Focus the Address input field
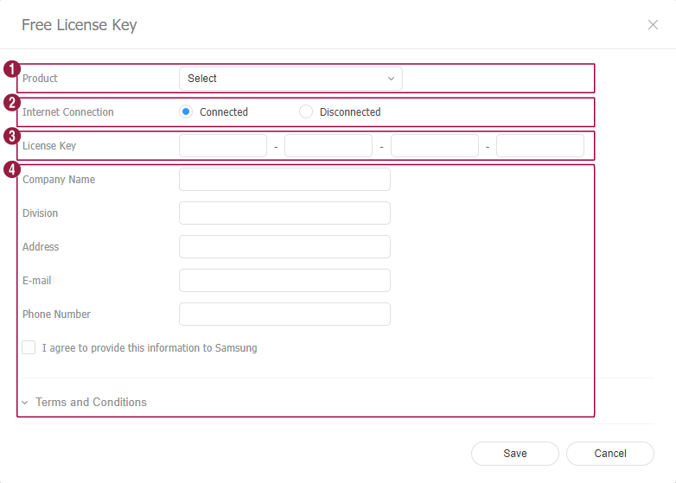 click(284, 247)
